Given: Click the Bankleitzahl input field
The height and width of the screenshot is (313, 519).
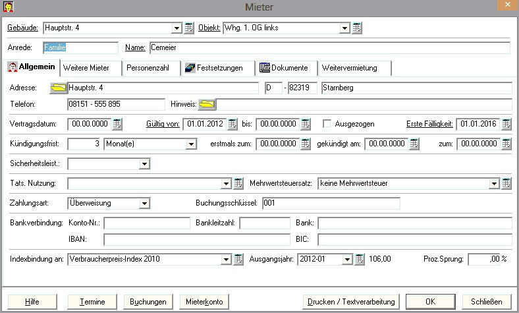Looking at the screenshot, I should point(265,223).
